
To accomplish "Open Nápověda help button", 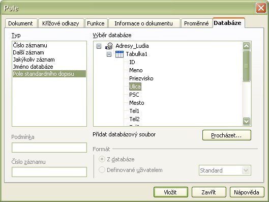I will pos(247,192).
